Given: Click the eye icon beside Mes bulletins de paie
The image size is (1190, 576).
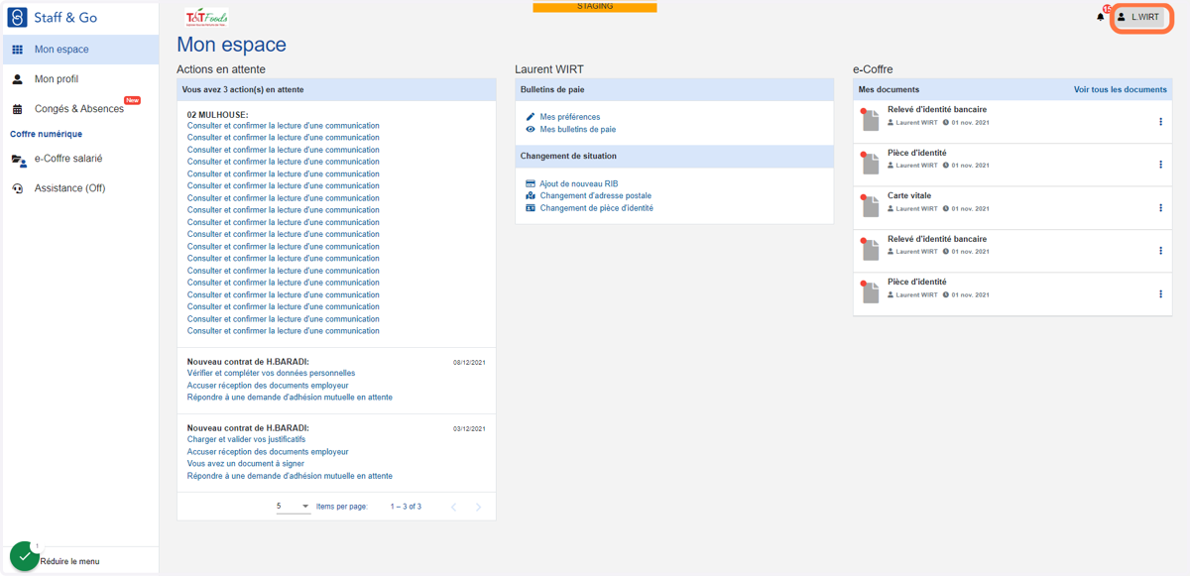Looking at the screenshot, I should coord(531,129).
